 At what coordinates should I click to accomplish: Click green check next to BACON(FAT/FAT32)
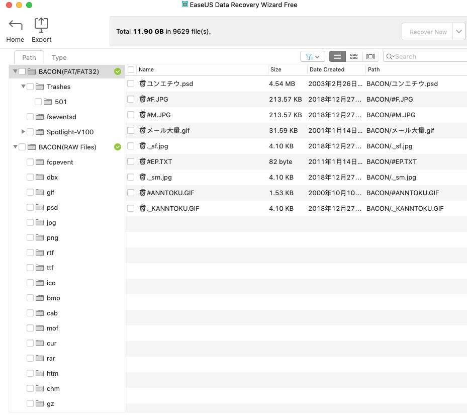point(118,71)
